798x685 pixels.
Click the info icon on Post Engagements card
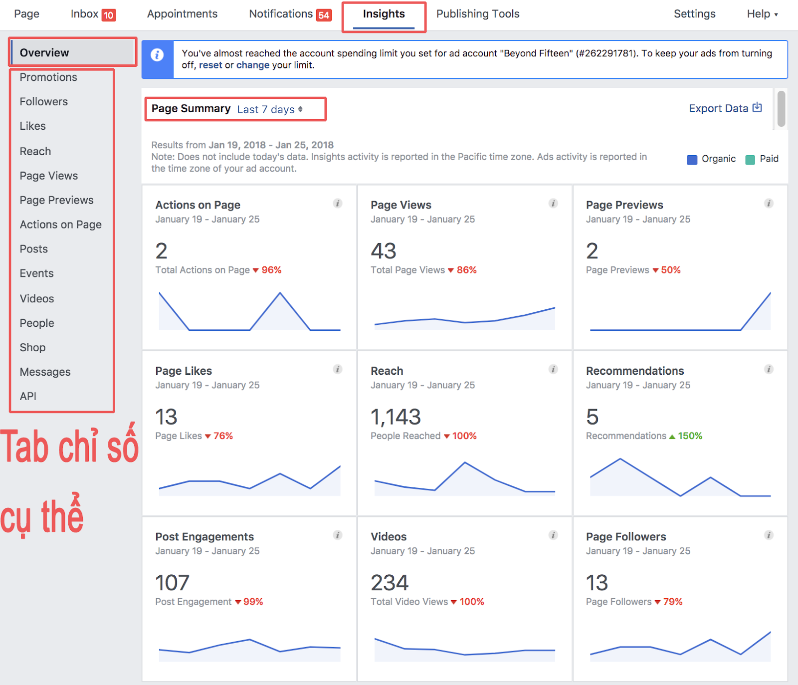[x=338, y=535]
